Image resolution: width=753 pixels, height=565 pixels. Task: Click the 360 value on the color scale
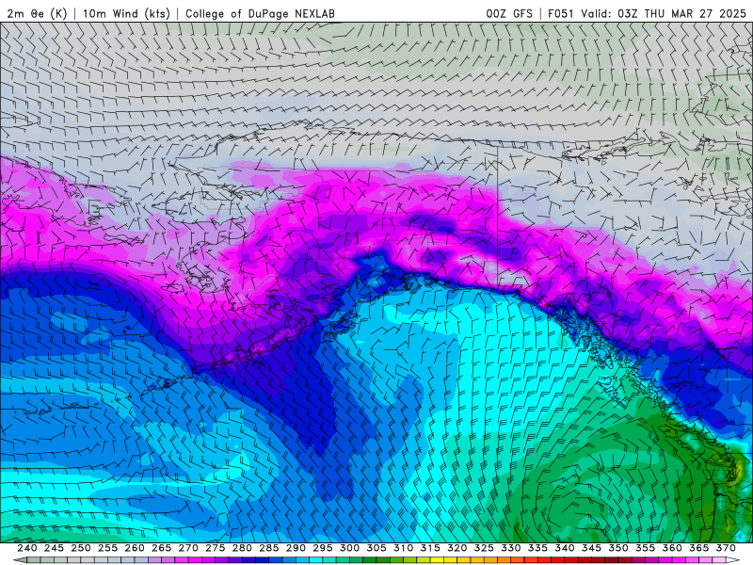[672, 548]
